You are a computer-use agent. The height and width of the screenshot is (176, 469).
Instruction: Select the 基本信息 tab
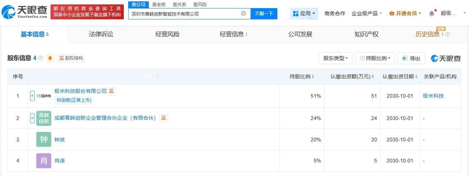pos(34,34)
